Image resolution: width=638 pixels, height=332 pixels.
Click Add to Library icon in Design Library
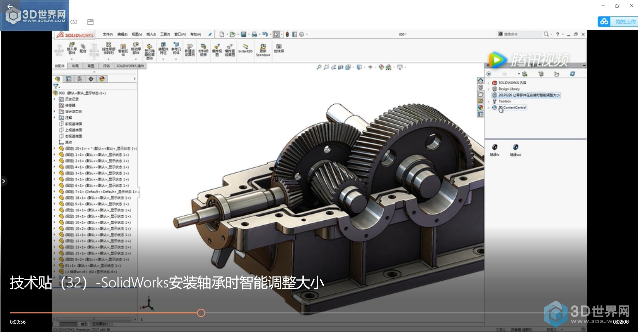525,74
